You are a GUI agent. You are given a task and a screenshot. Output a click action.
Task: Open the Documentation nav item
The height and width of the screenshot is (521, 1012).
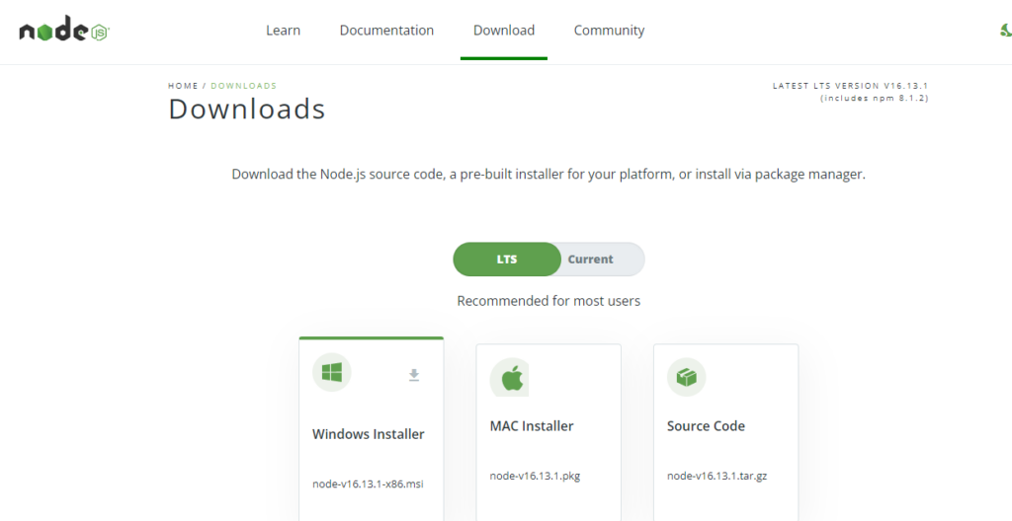point(386,31)
